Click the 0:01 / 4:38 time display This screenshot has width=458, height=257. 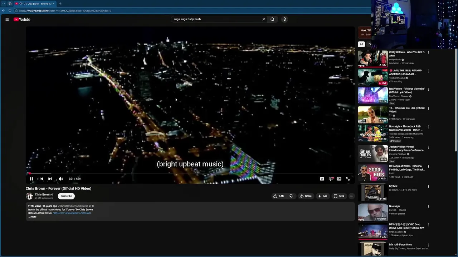(x=75, y=179)
